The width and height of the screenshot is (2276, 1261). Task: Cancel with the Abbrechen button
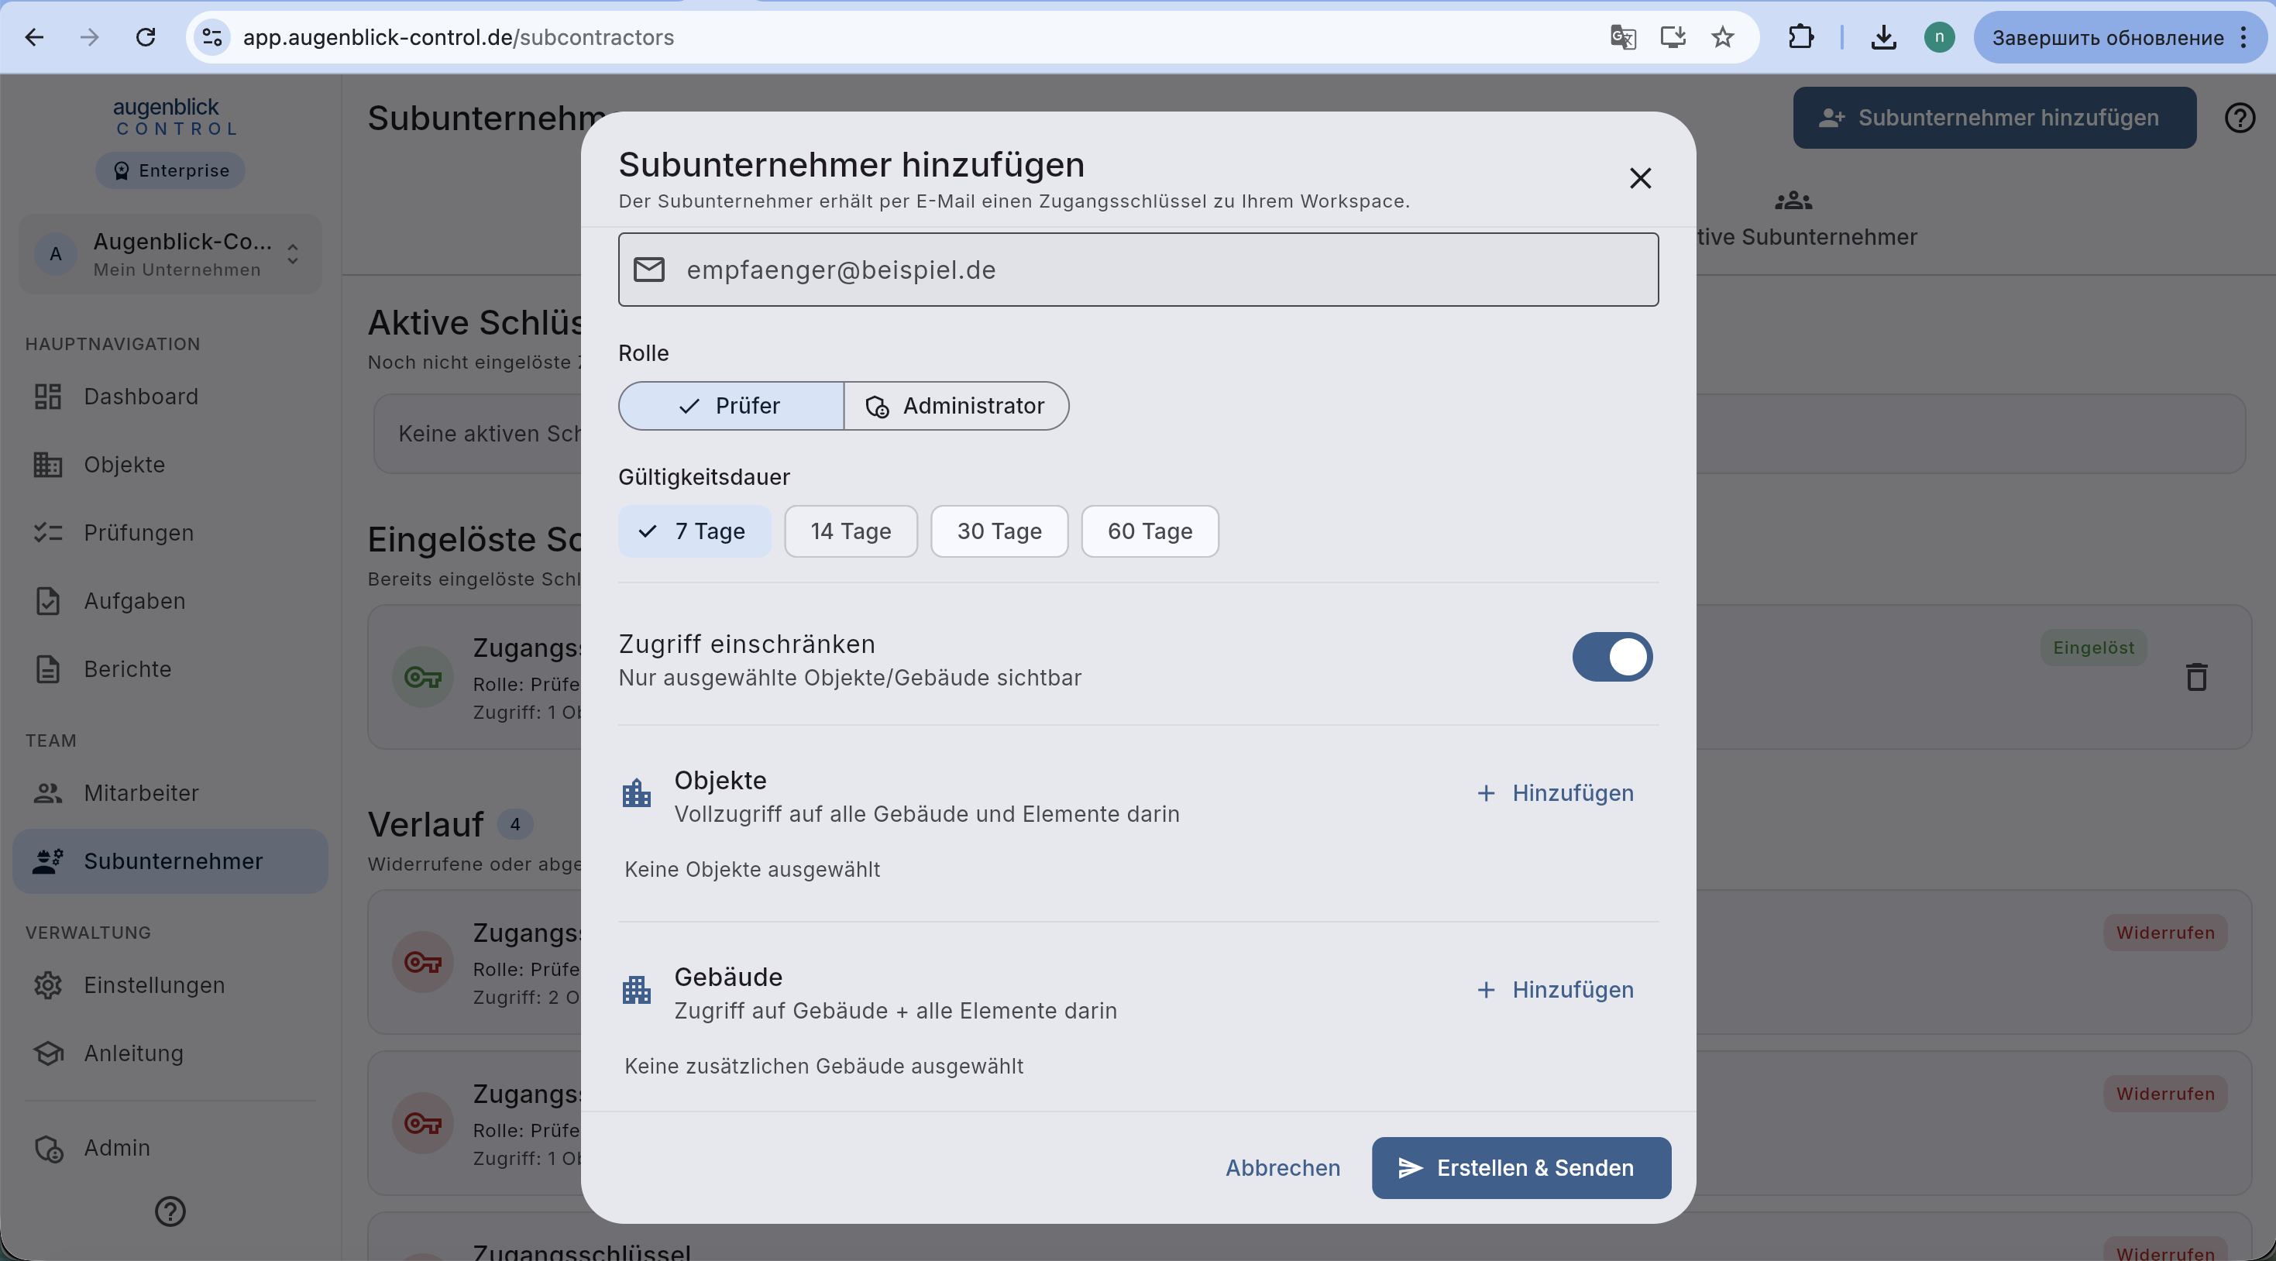(1282, 1167)
